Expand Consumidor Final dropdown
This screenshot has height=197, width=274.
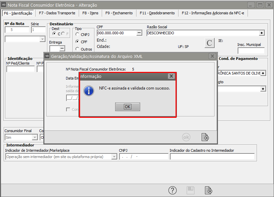35,137
